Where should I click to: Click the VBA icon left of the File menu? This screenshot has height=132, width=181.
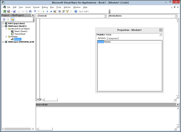[4, 7]
